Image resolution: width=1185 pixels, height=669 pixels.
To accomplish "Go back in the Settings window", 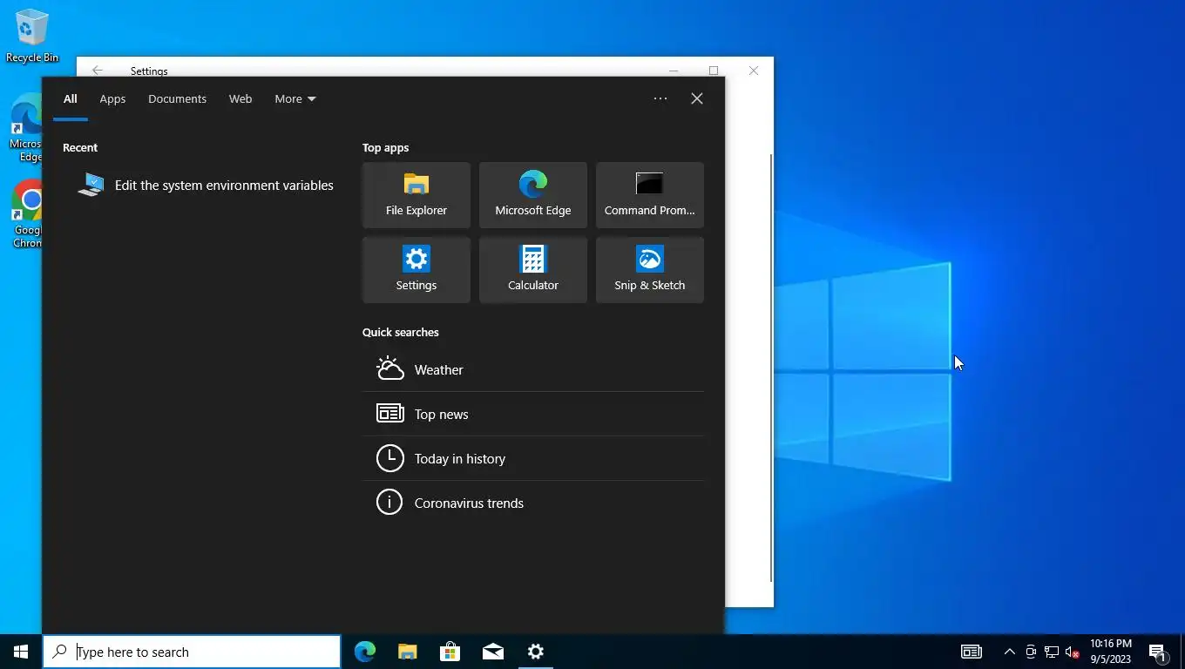I will click(x=98, y=71).
